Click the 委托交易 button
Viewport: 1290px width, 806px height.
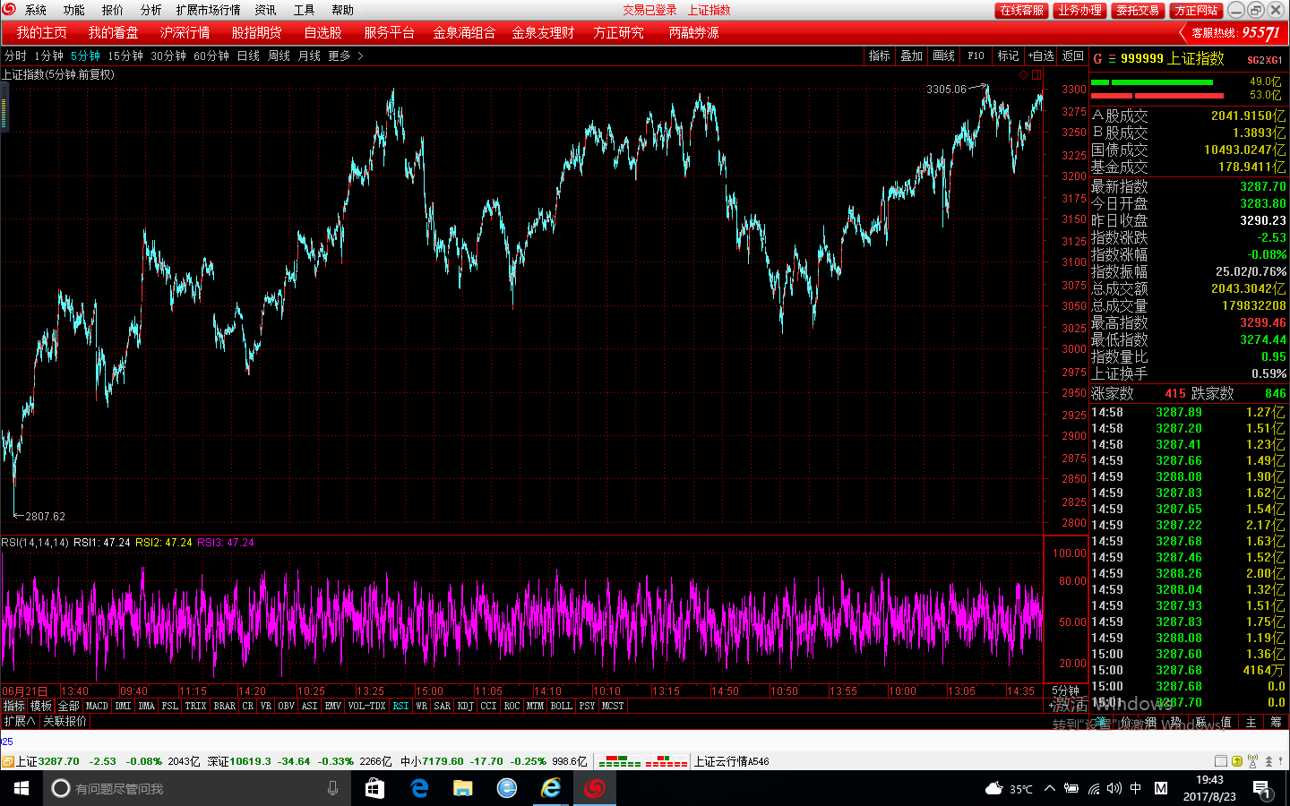point(1138,10)
